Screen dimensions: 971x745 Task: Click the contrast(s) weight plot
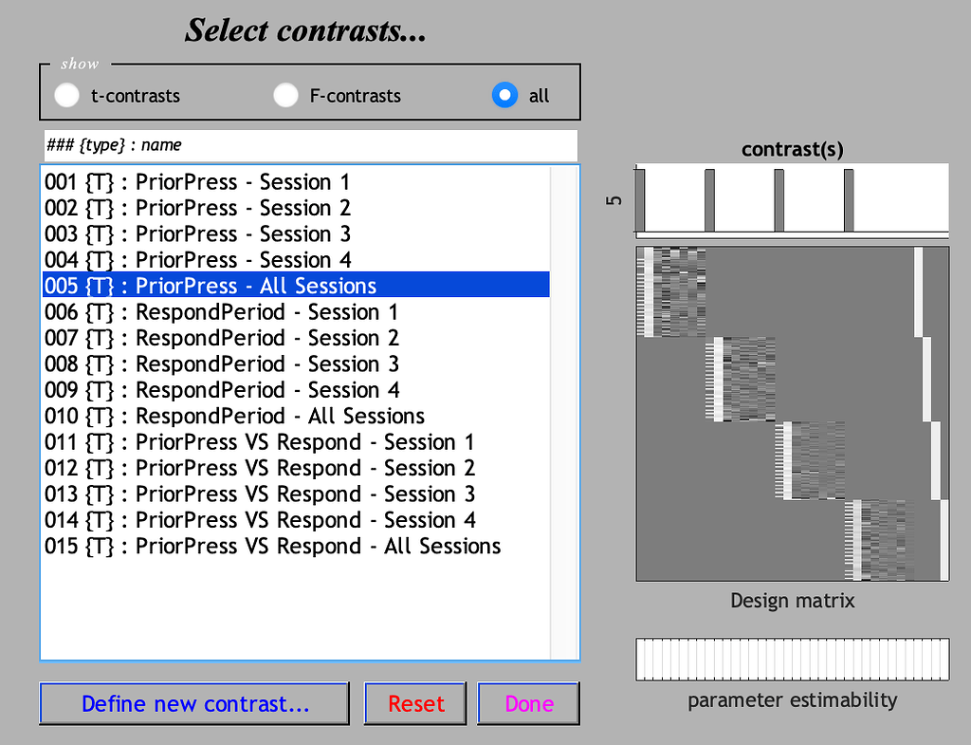(792, 197)
